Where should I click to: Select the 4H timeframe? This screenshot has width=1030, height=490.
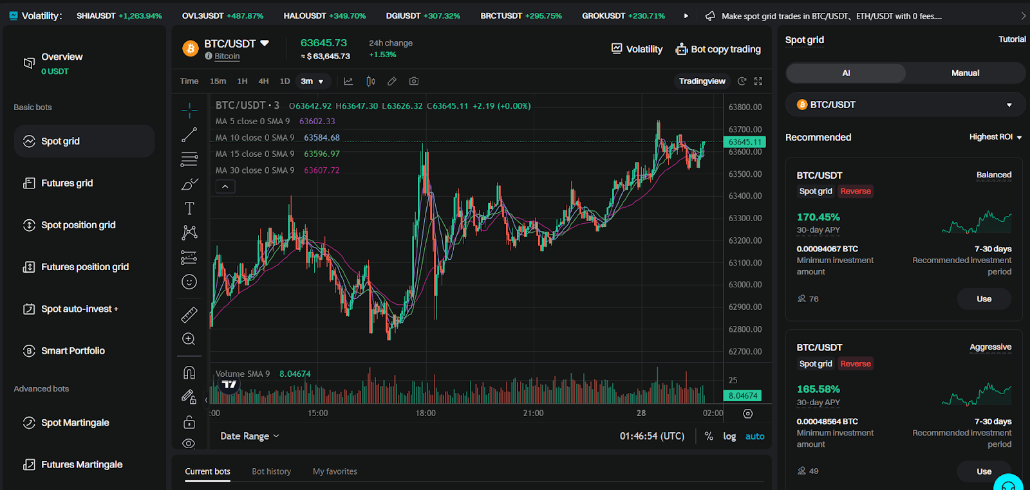263,81
